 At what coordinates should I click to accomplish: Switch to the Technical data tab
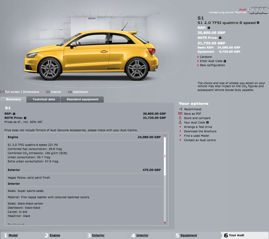(x=44, y=99)
